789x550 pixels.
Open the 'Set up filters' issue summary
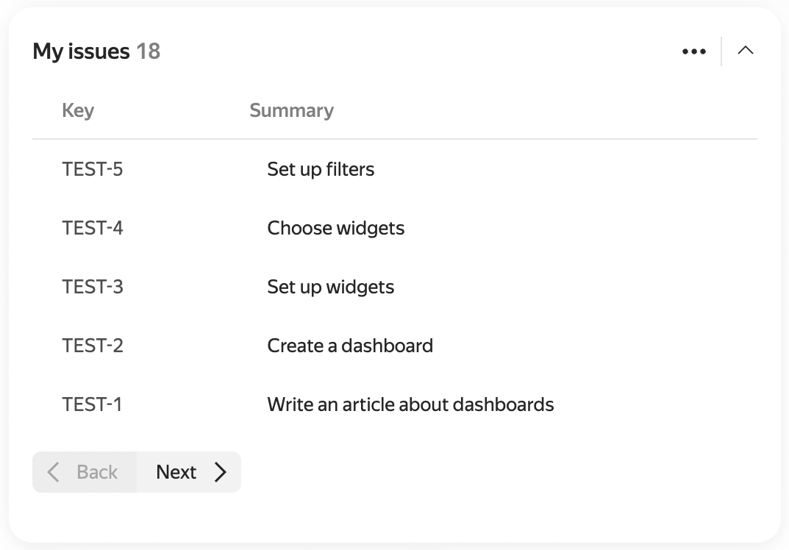(321, 170)
